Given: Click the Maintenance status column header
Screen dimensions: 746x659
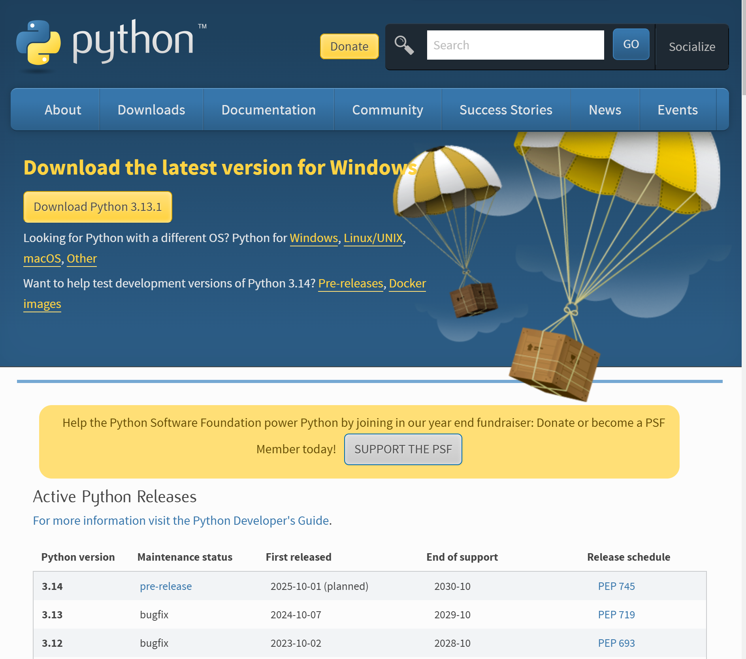Looking at the screenshot, I should (185, 557).
